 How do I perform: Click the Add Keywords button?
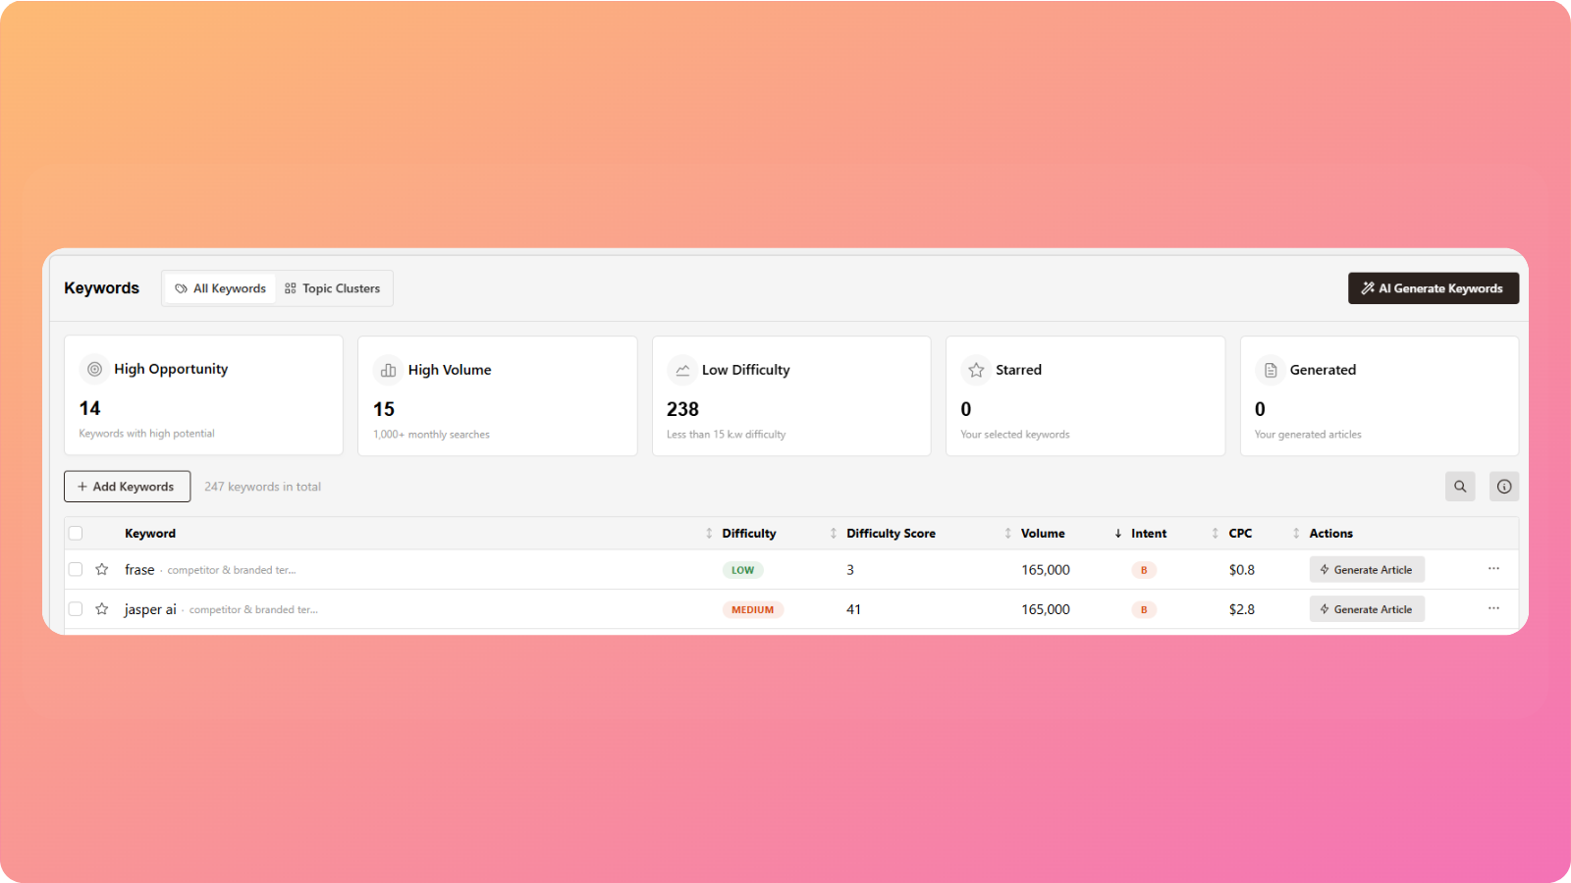[x=127, y=487]
